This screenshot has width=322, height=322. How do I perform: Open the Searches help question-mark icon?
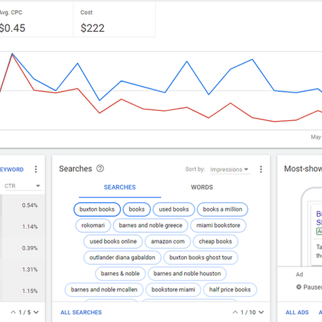(x=100, y=168)
